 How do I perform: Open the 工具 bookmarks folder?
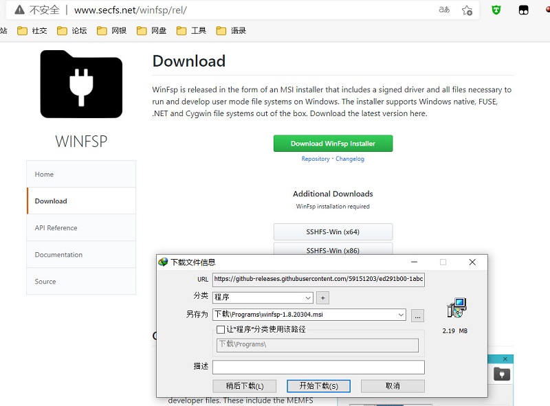[191, 31]
